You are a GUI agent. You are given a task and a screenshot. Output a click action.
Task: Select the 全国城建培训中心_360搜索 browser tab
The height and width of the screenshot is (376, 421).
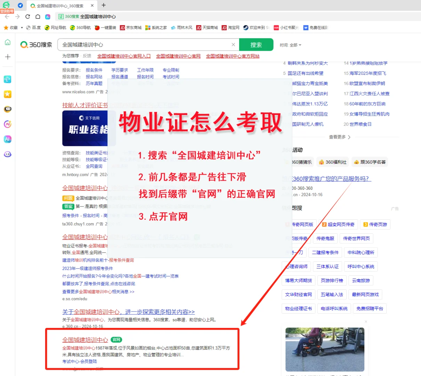tap(57, 6)
